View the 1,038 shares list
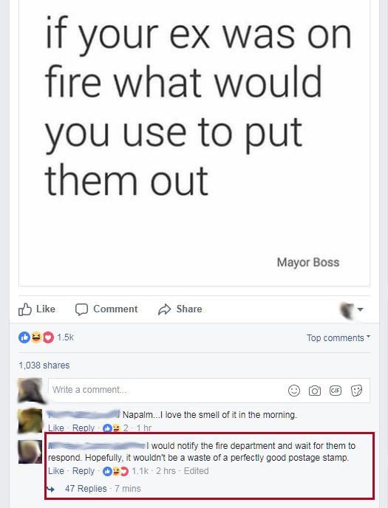Screen dimensions: 388x508 tap(44, 365)
